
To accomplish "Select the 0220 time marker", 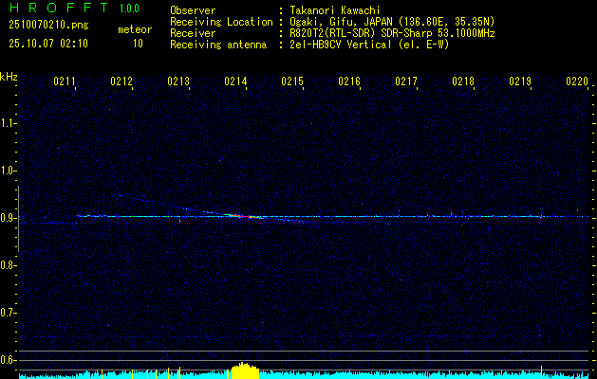I will [577, 82].
